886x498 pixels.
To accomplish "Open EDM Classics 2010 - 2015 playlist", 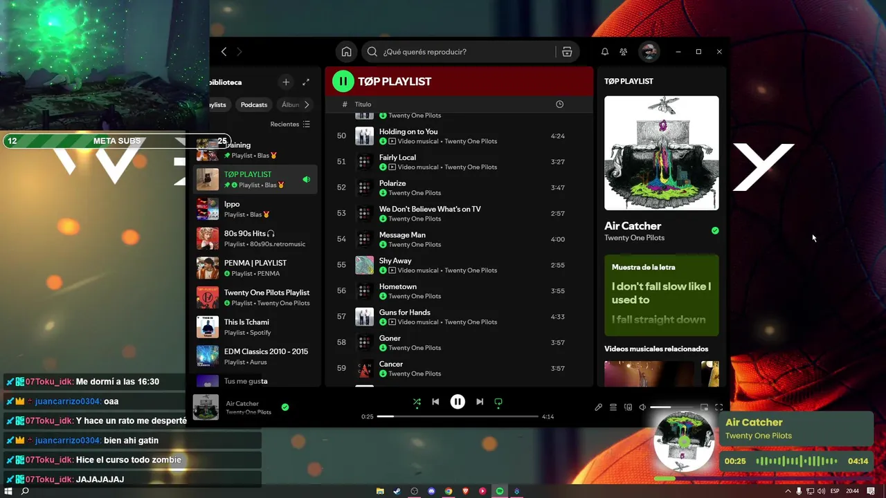I will [255, 357].
